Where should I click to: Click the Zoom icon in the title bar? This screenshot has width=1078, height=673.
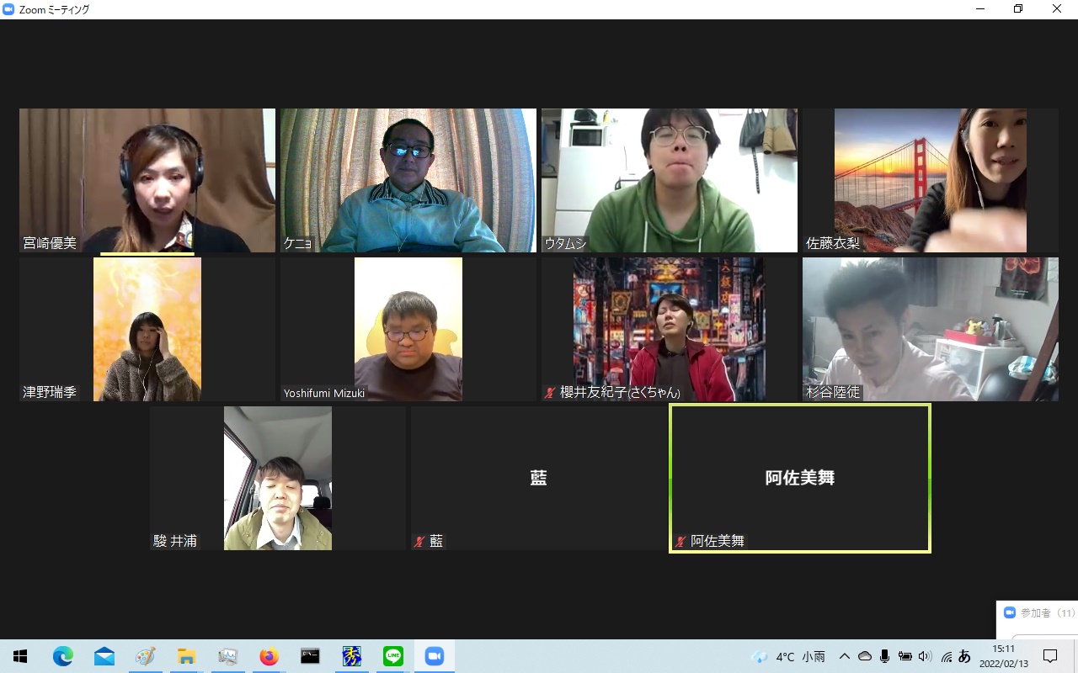click(8, 9)
